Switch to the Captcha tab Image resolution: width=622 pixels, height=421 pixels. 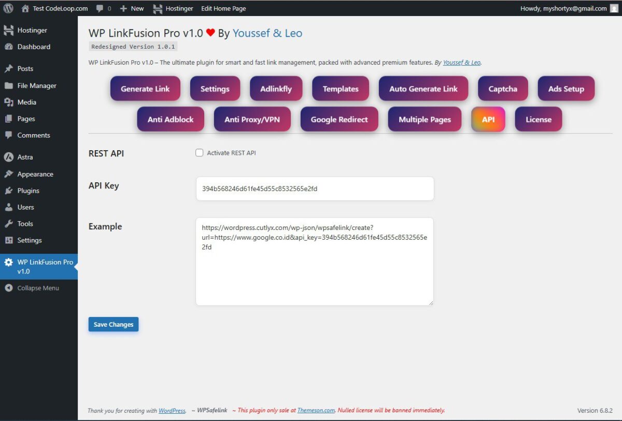[x=503, y=89]
